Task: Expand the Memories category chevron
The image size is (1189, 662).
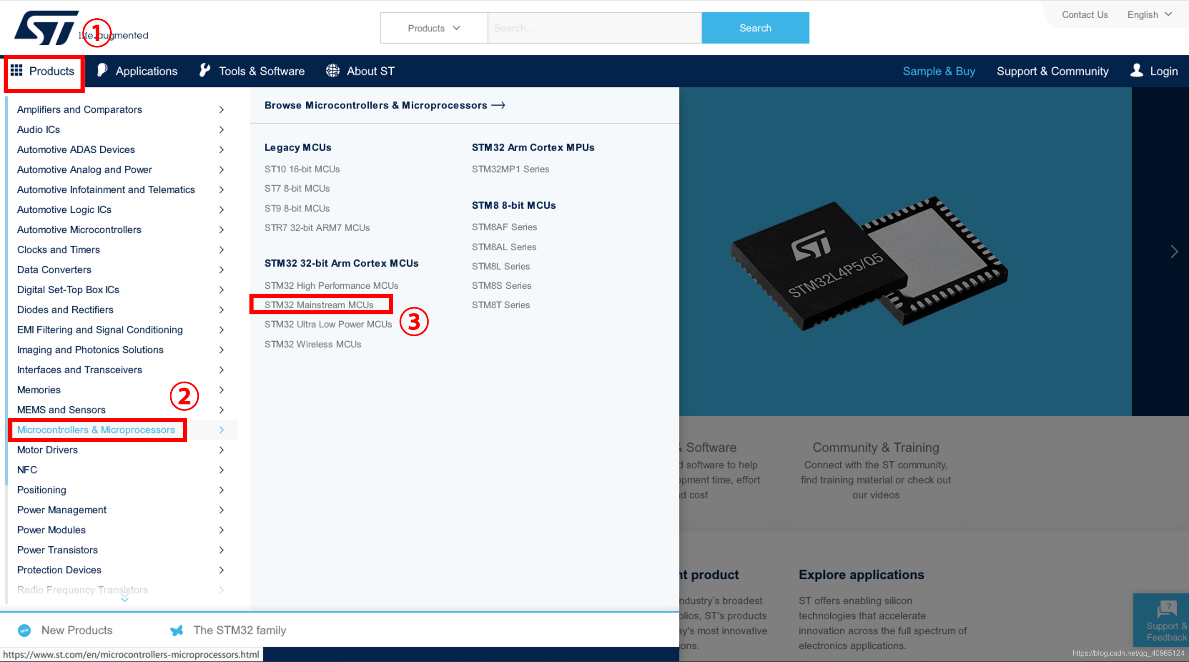Action: coord(222,390)
